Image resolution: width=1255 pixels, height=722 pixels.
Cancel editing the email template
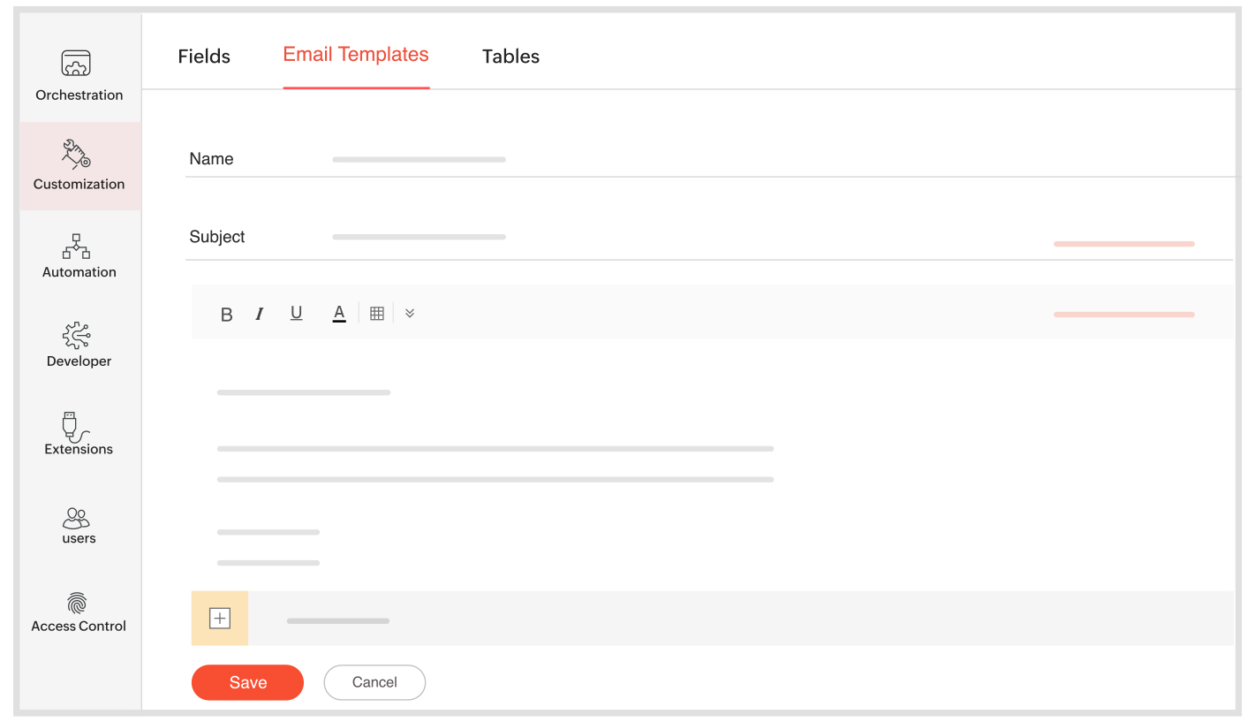[374, 682]
